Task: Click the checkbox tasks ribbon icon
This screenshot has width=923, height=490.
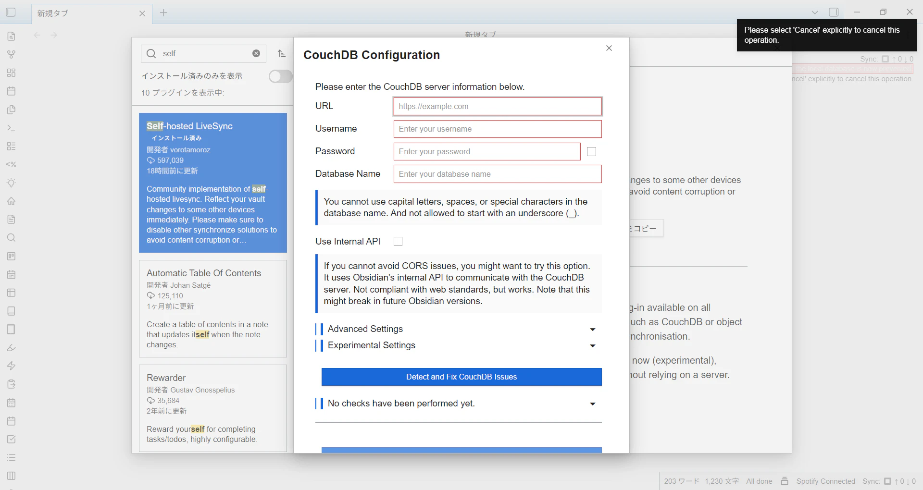Action: [12, 439]
